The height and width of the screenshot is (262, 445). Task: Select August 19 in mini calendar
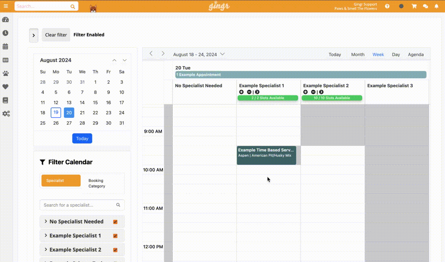click(56, 113)
